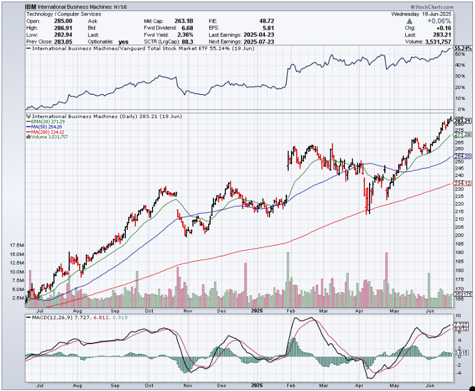Click the Optionable value 'yes'
Image resolution: width=475 pixels, height=391 pixels.
(x=123, y=42)
